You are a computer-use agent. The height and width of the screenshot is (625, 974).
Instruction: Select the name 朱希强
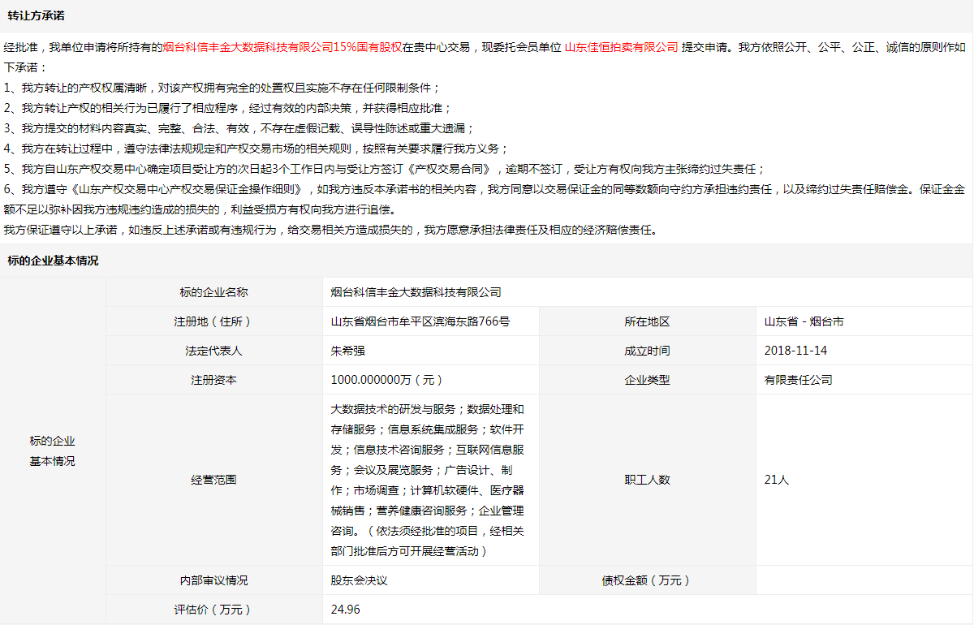(x=347, y=351)
